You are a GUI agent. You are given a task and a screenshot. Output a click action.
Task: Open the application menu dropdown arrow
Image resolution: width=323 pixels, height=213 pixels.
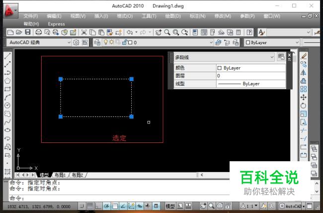coord(16,10)
